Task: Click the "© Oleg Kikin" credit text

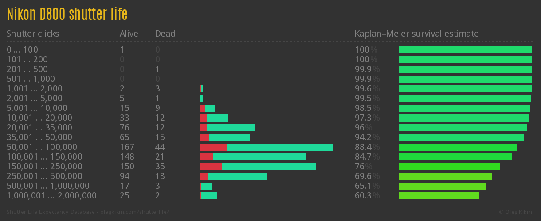Action: [516, 212]
